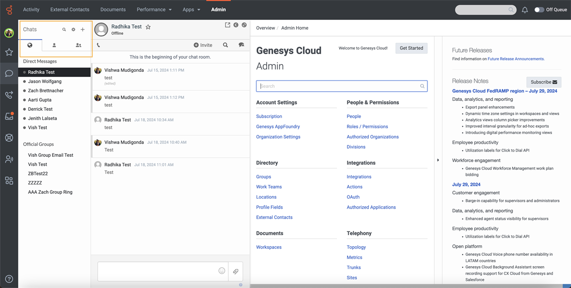This screenshot has width=571, height=288.
Task: Switch to the groups chat tab
Action: (79, 45)
